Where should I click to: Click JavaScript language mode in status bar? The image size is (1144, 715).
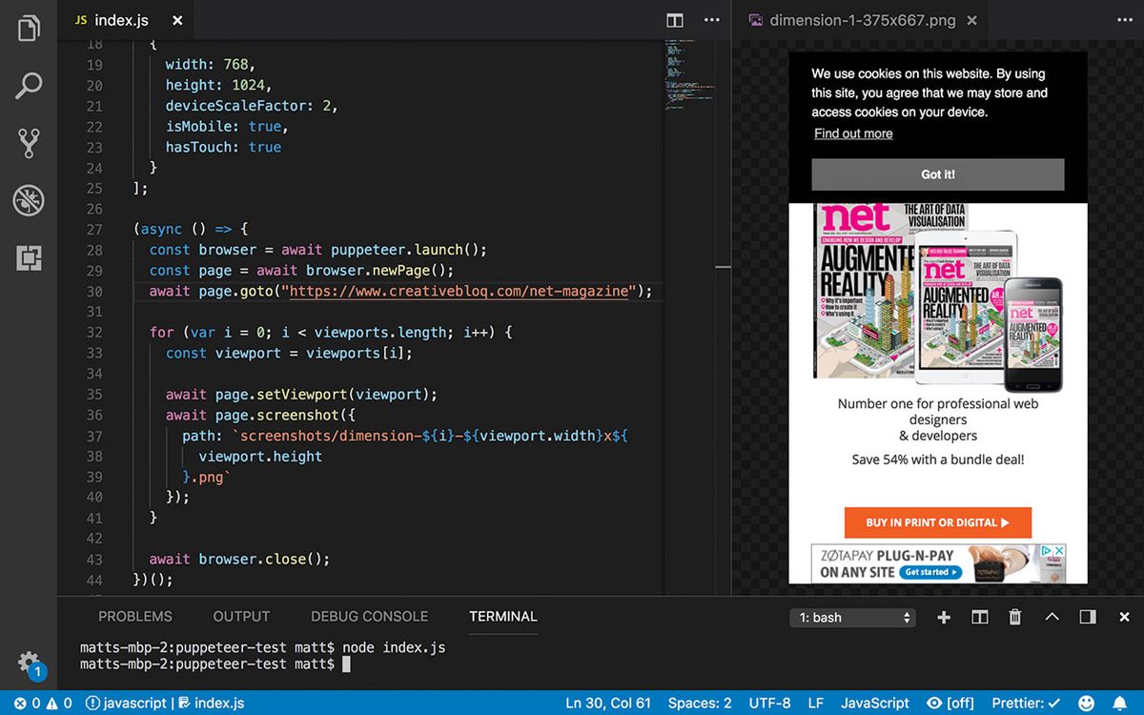(874, 703)
